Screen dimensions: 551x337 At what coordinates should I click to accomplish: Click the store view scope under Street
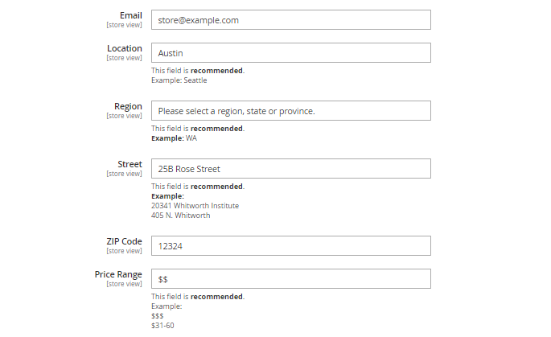click(124, 174)
